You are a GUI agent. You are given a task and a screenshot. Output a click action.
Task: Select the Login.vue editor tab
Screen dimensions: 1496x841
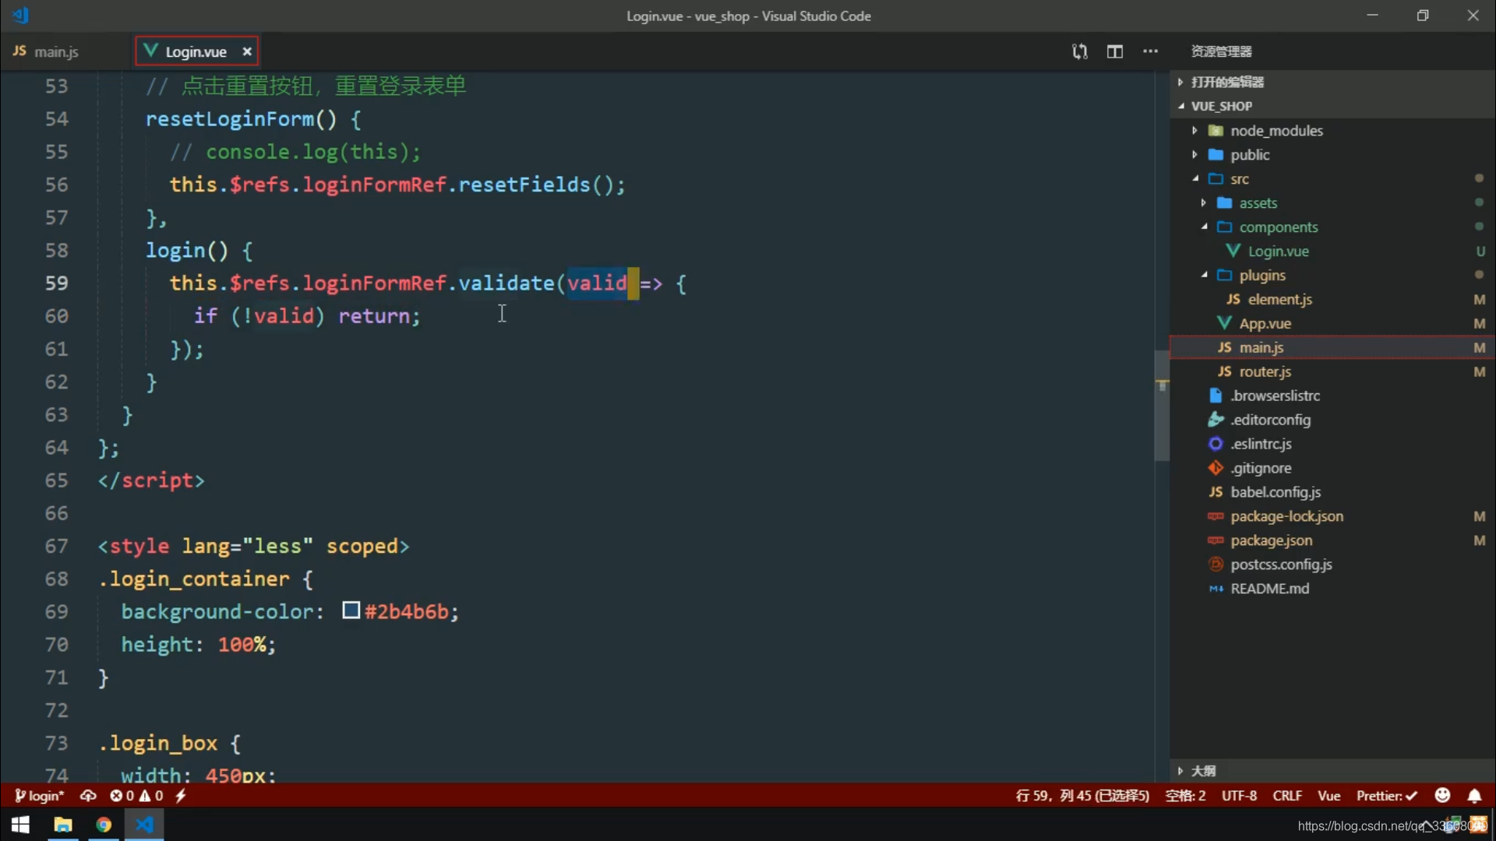[196, 51]
